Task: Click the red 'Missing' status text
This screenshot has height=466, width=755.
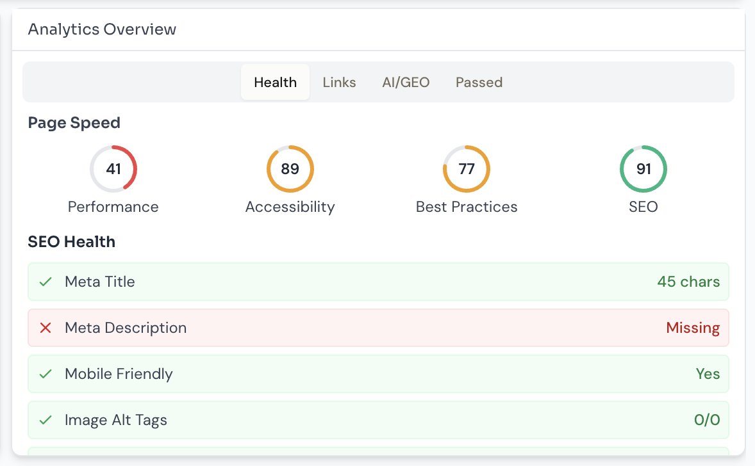Action: tap(693, 328)
